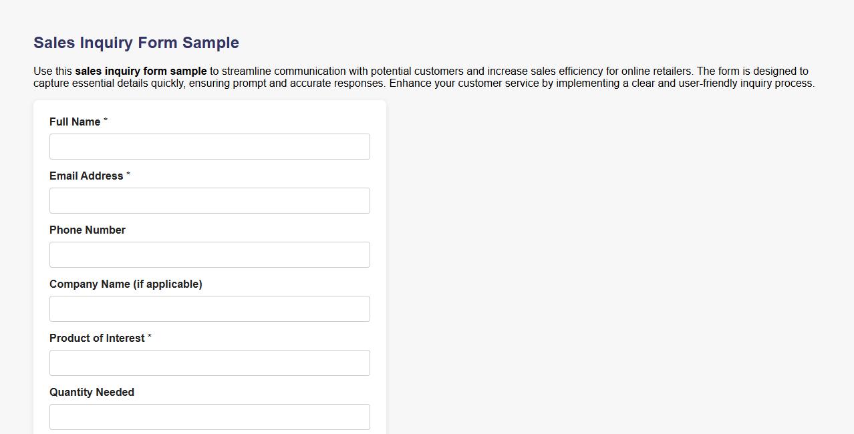Image resolution: width=854 pixels, height=434 pixels.
Task: Select the Email Address field label
Action: tap(86, 176)
